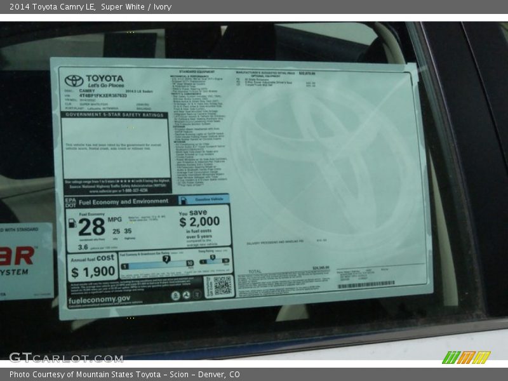The width and height of the screenshot is (508, 381).
Task: Click the EPA DOT logo on fuel label
Action: coord(70,201)
